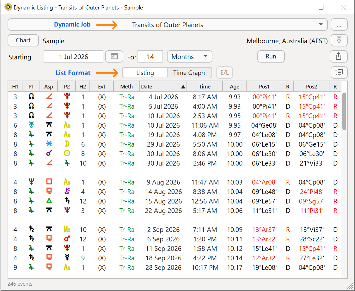
Task: Click the North Node glyph in 4 Jul row
Action: 31,97
